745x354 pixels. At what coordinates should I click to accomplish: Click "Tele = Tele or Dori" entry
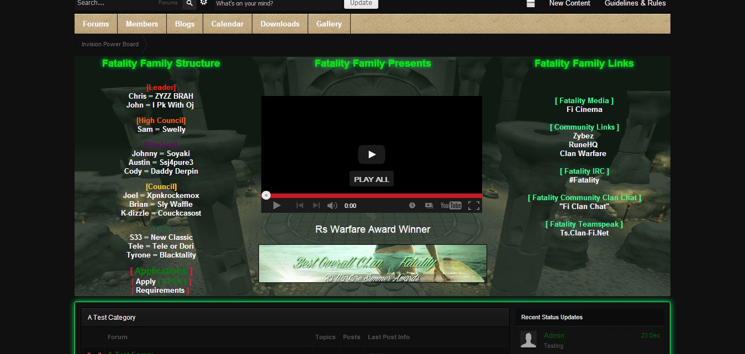point(161,246)
